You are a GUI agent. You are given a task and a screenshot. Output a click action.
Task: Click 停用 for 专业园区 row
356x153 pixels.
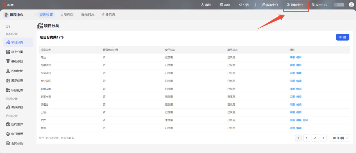pyautogui.click(x=292, y=81)
